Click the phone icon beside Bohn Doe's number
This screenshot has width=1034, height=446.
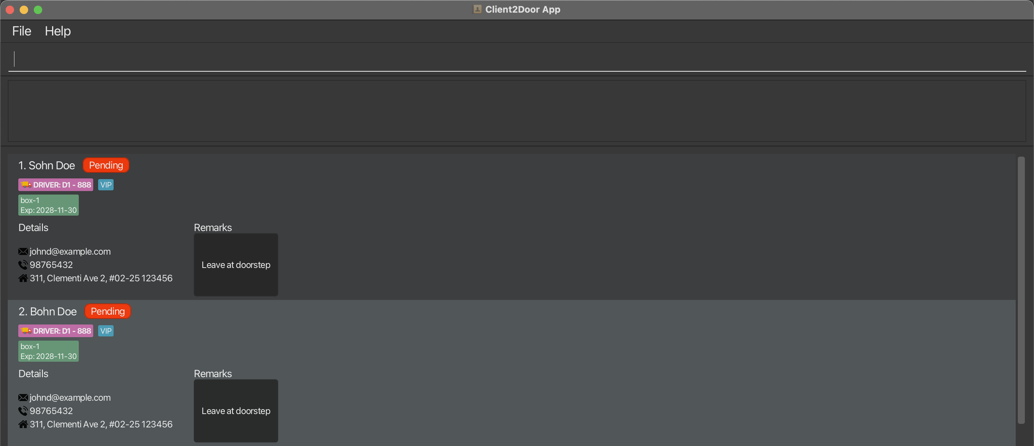(x=23, y=411)
